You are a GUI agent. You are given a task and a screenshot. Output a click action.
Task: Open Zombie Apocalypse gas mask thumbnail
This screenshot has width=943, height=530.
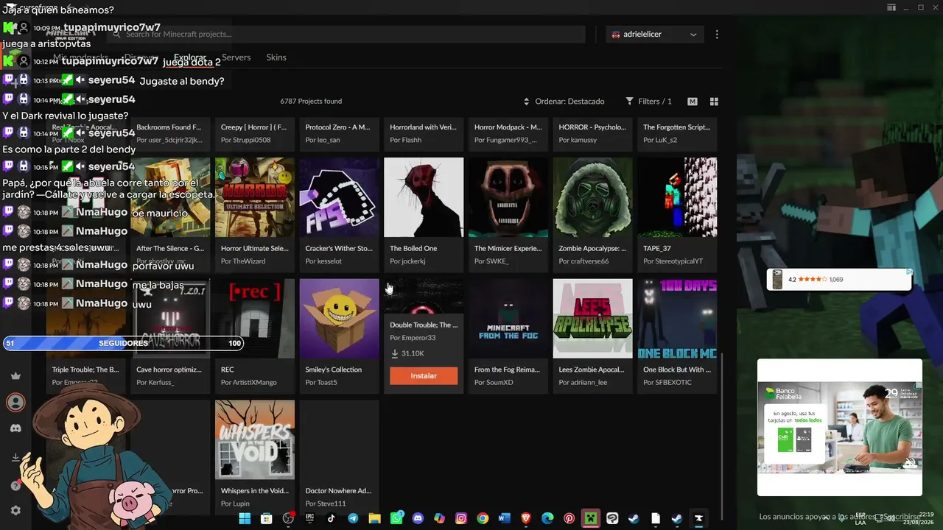point(593,197)
